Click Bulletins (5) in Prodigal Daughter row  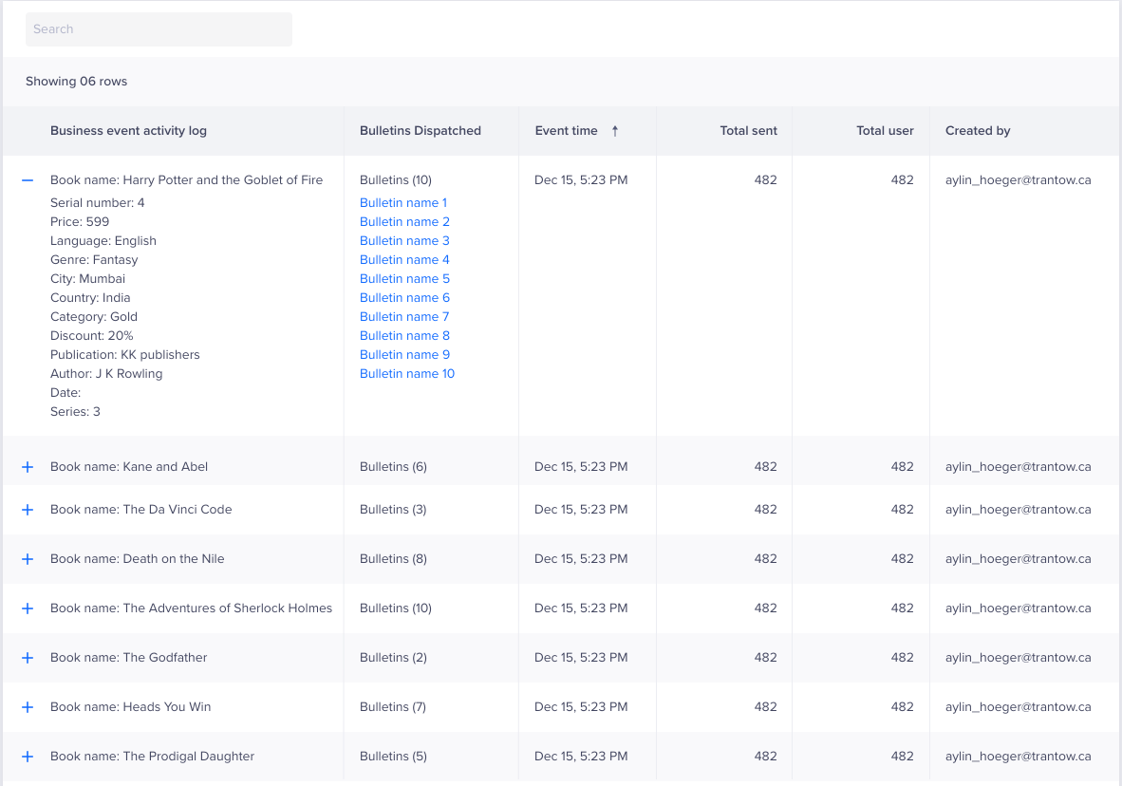click(393, 757)
